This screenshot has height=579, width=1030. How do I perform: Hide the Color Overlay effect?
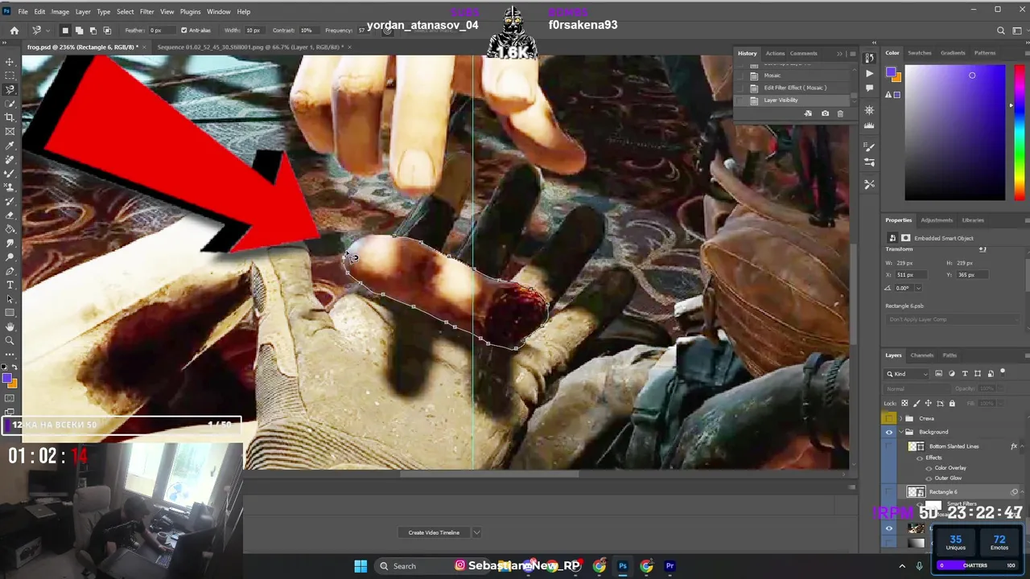click(929, 468)
